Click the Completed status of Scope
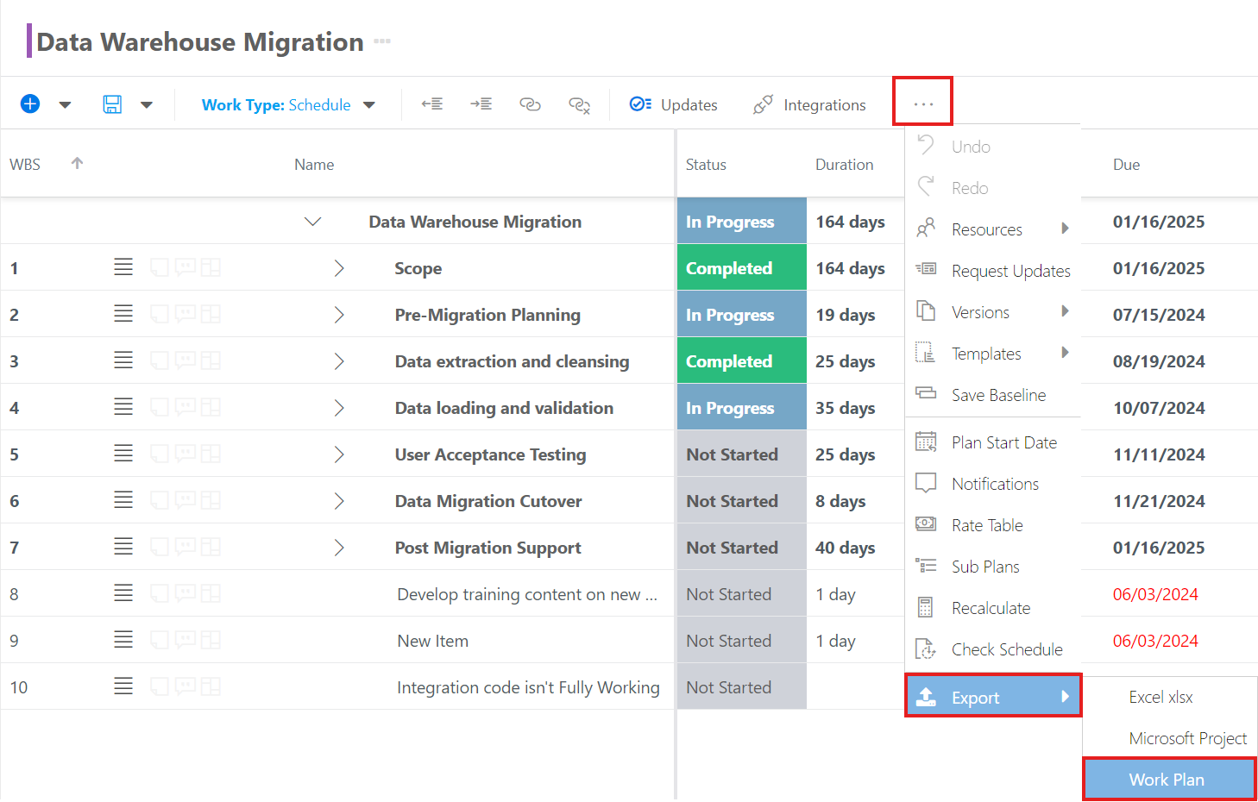The width and height of the screenshot is (1258, 802). click(x=742, y=268)
